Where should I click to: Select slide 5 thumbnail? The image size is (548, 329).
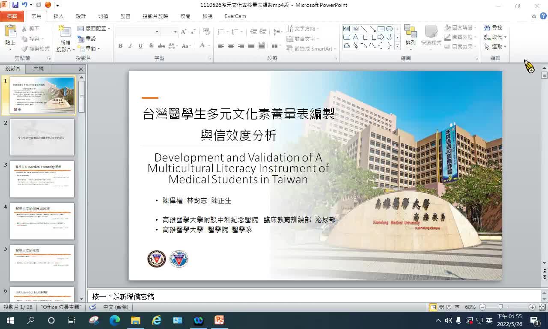coord(42,263)
